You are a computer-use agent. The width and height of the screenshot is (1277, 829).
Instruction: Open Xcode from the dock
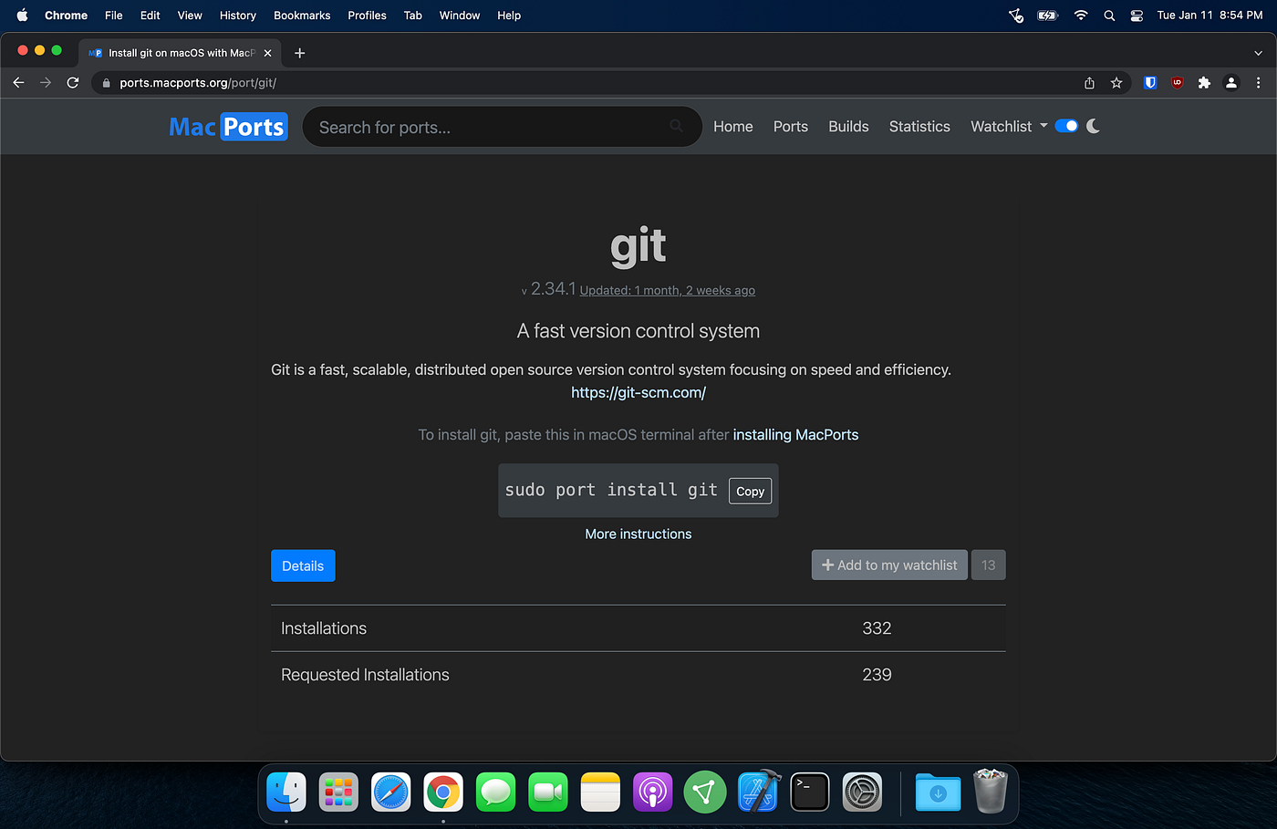coord(758,792)
